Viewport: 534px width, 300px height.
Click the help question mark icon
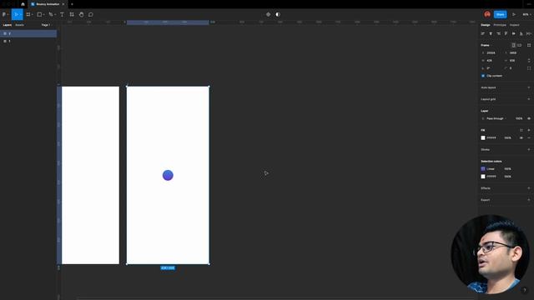click(524, 290)
